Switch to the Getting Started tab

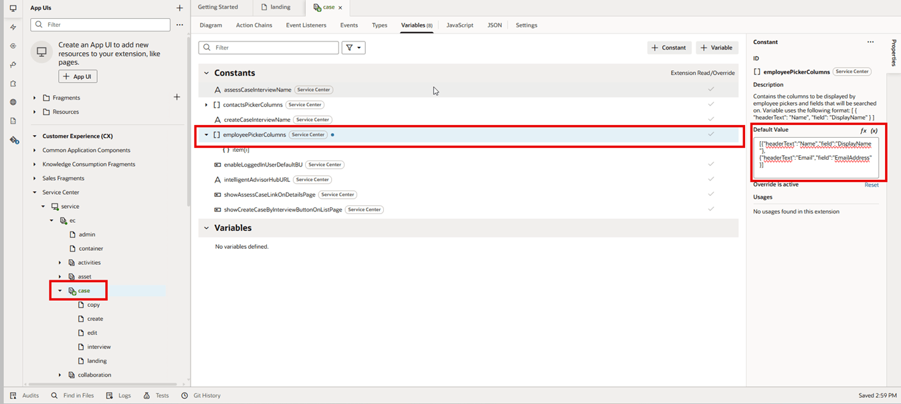(x=218, y=7)
